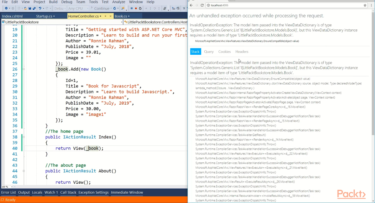Open the Debug menu
Image resolution: width=375 pixels, height=203 pixels.
(67, 2)
